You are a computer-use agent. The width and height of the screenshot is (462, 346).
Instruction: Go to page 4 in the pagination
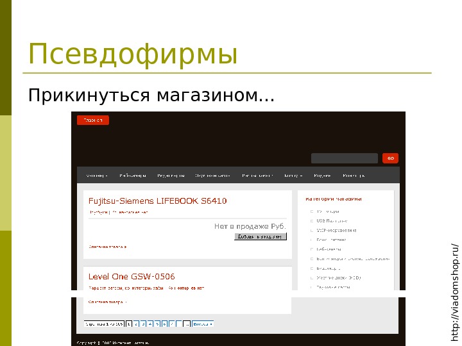[151, 324]
